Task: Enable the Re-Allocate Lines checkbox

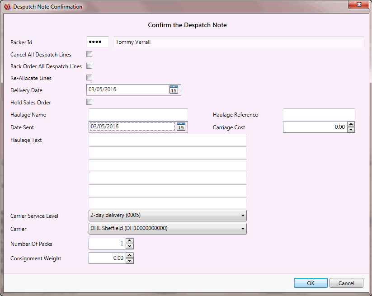Action: [x=89, y=78]
